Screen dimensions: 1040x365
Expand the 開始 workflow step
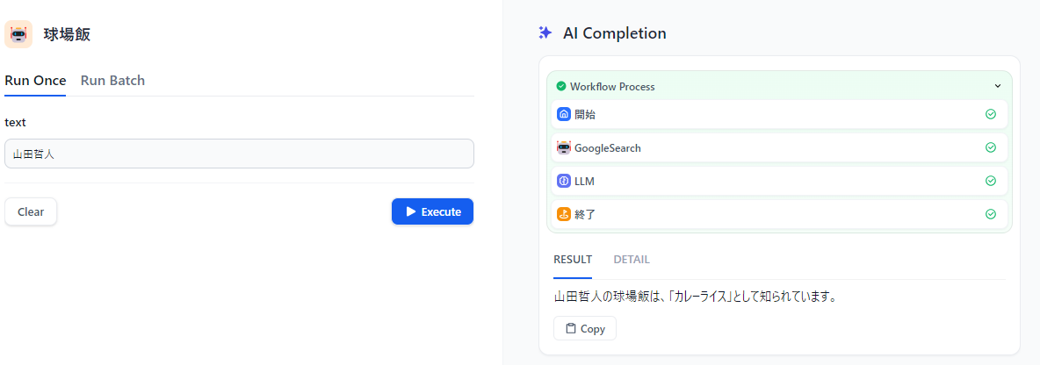click(x=779, y=114)
